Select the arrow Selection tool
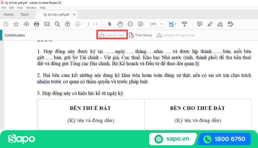 [x=110, y=24]
